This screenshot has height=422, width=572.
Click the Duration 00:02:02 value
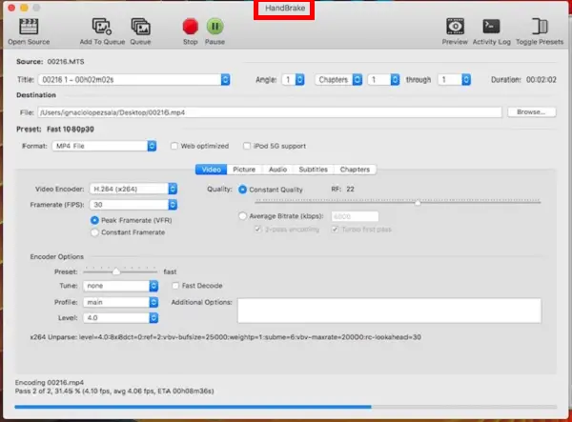[541, 79]
